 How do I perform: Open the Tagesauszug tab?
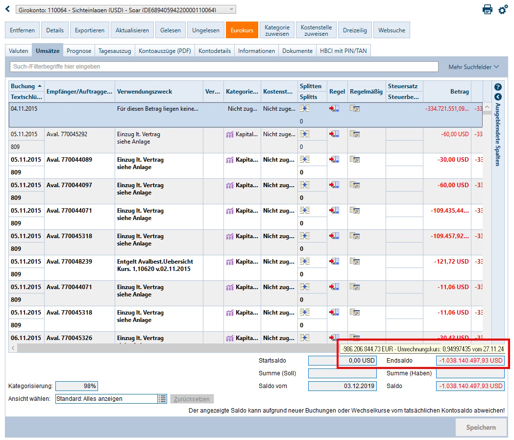[x=115, y=51]
